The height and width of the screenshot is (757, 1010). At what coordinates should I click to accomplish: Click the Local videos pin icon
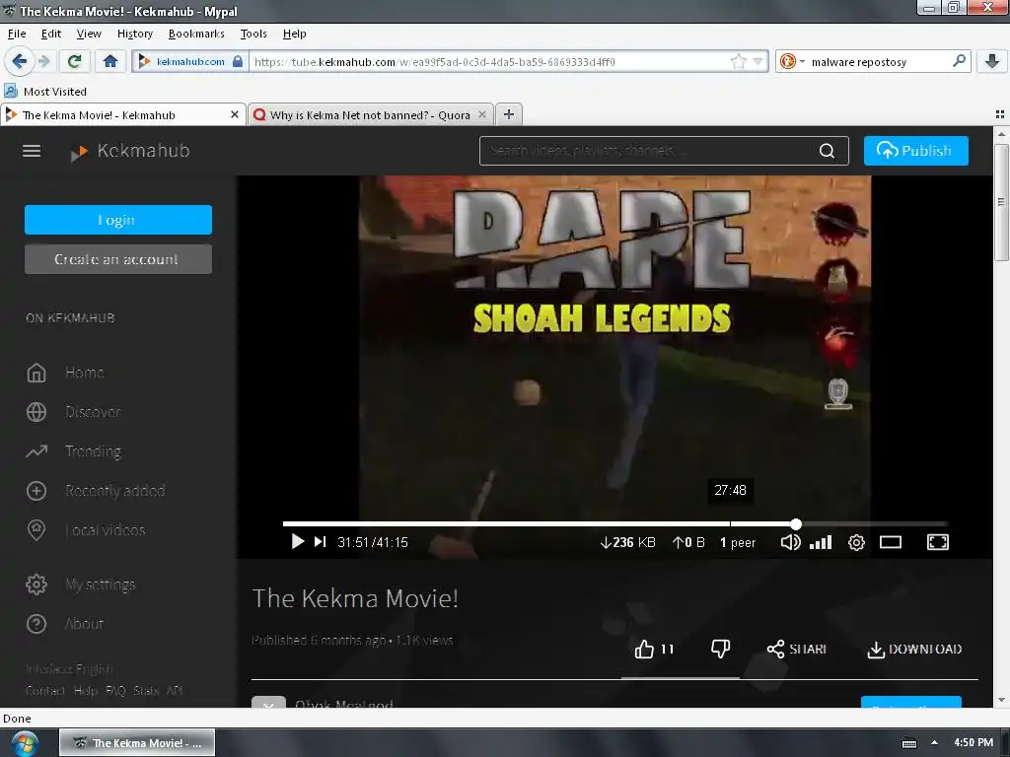coord(36,529)
